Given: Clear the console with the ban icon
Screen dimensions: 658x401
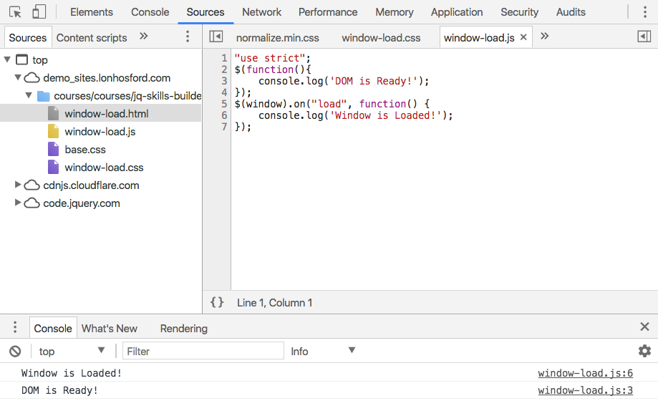Looking at the screenshot, I should 15,351.
